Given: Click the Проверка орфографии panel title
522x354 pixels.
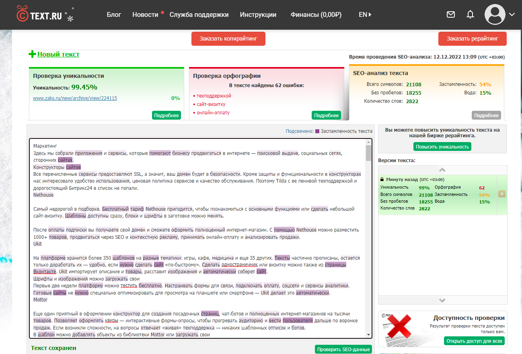Looking at the screenshot, I should pos(227,76).
